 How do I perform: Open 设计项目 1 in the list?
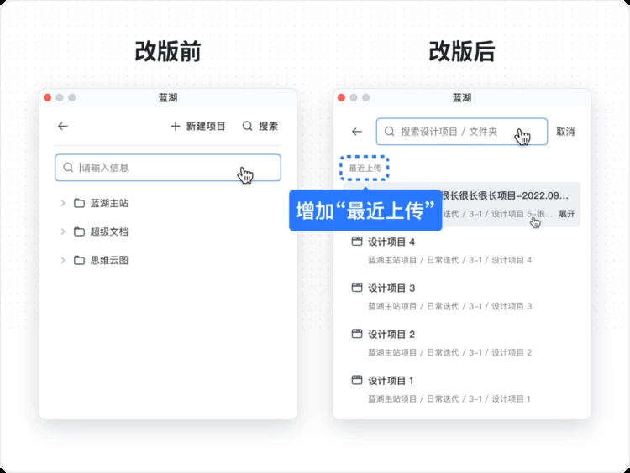pos(391,381)
